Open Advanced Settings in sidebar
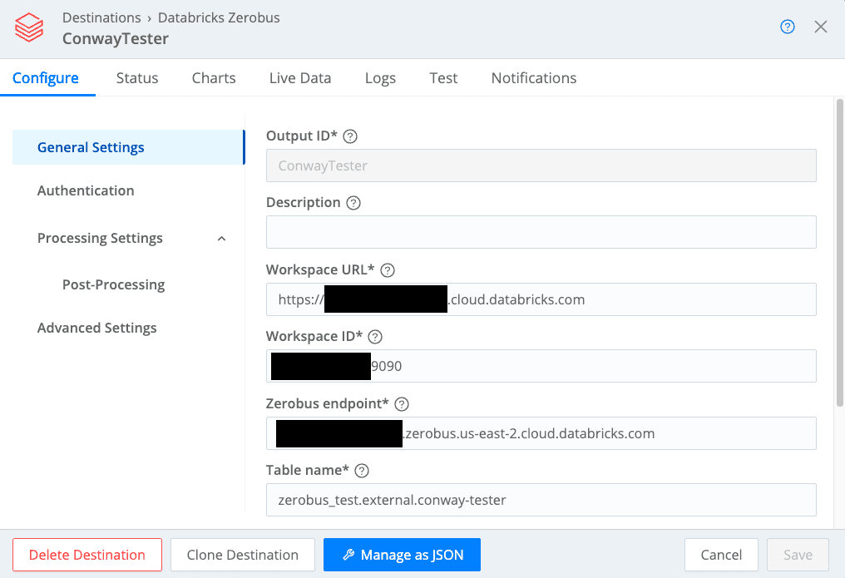Viewport: 845px width, 578px height. coord(97,328)
